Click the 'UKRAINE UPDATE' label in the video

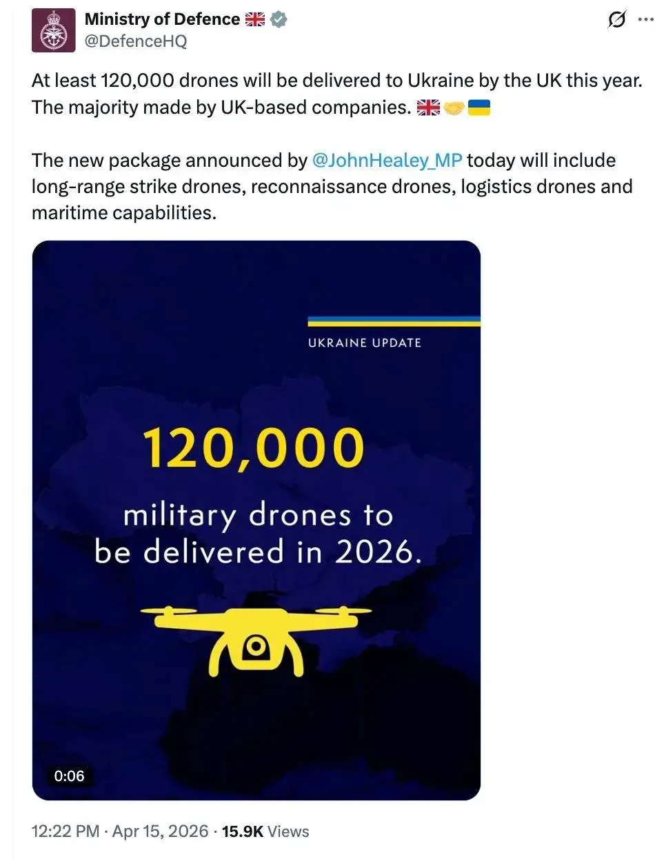click(364, 343)
